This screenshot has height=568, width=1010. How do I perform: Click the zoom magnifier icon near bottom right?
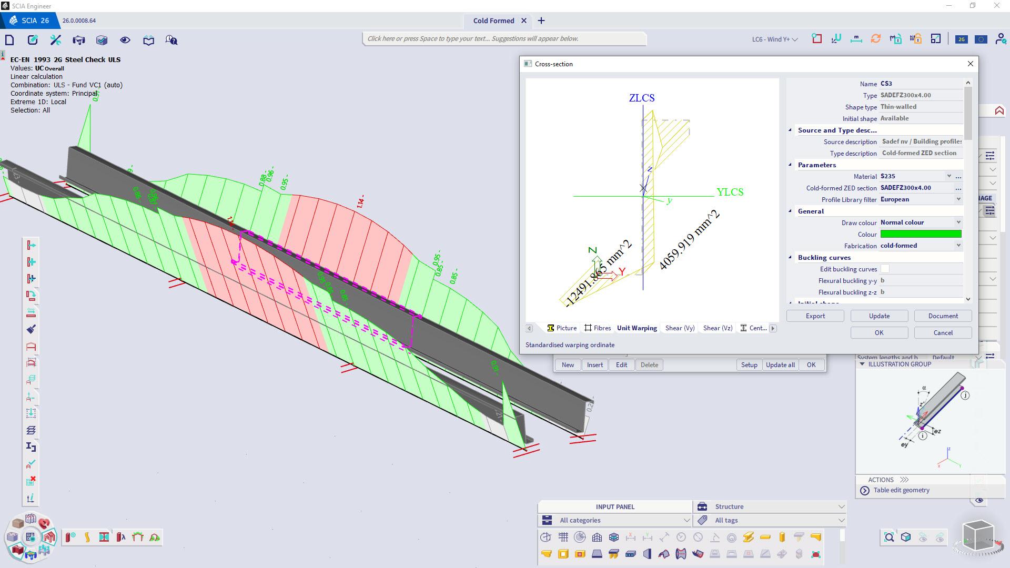point(889,537)
